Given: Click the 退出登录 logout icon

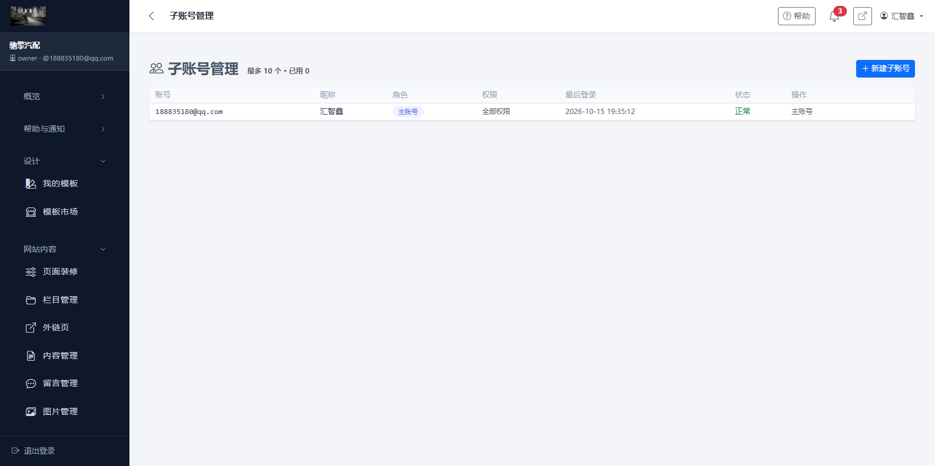Looking at the screenshot, I should (16, 451).
